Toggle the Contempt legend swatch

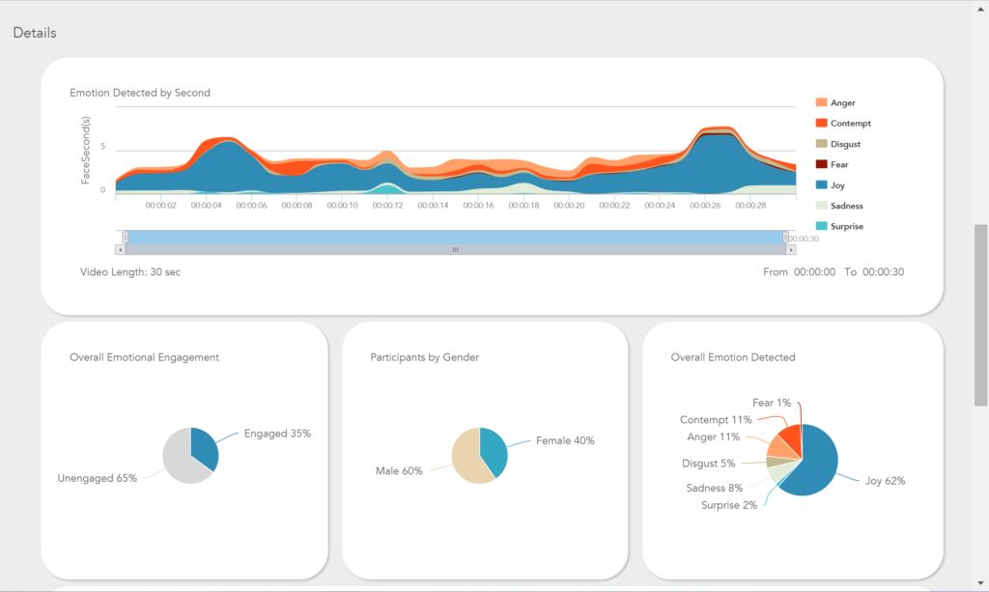pos(821,123)
